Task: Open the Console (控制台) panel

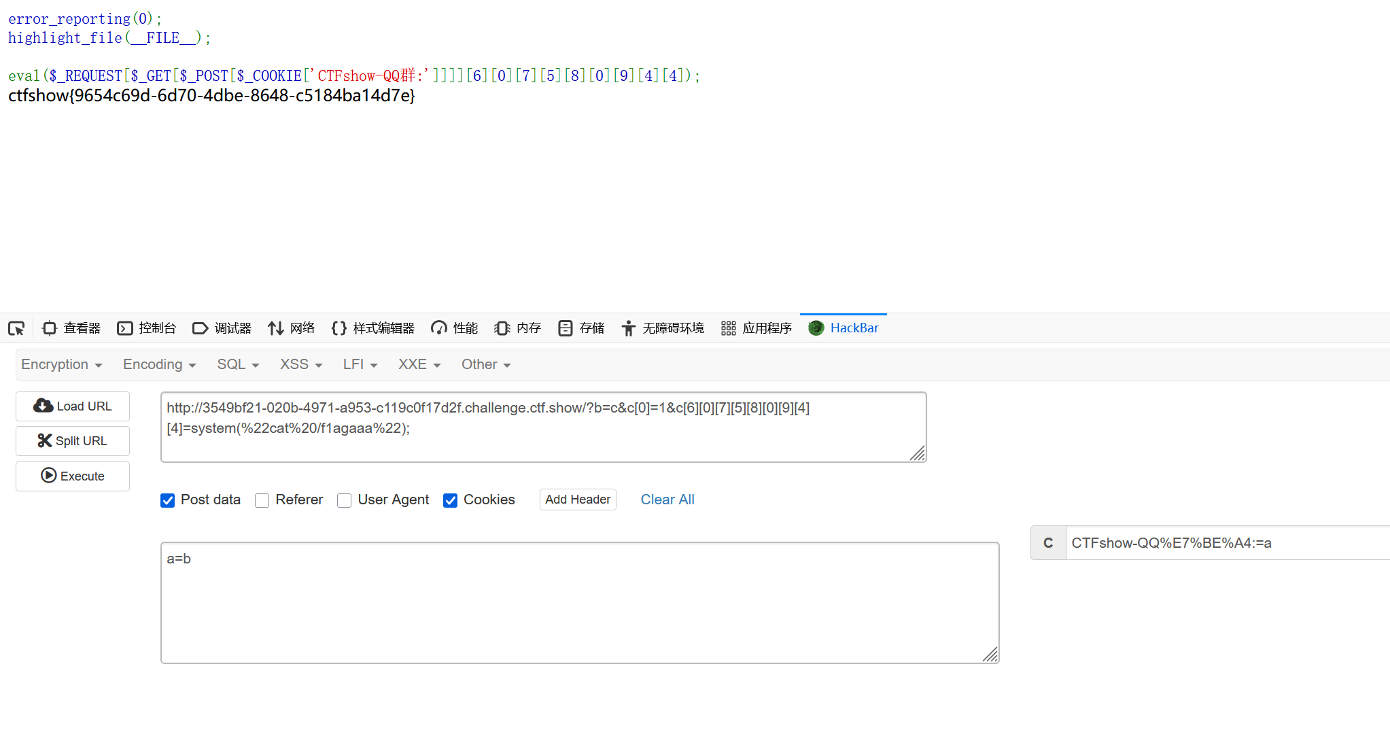Action: (x=147, y=328)
